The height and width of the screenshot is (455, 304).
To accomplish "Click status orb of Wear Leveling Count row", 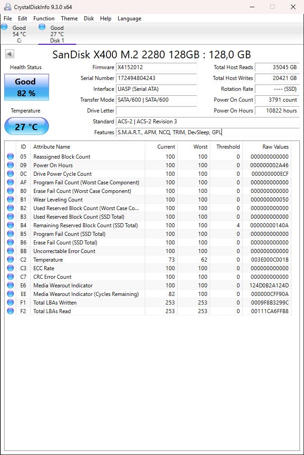I will [x=10, y=199].
